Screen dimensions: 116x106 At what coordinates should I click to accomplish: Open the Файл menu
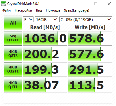6,10
